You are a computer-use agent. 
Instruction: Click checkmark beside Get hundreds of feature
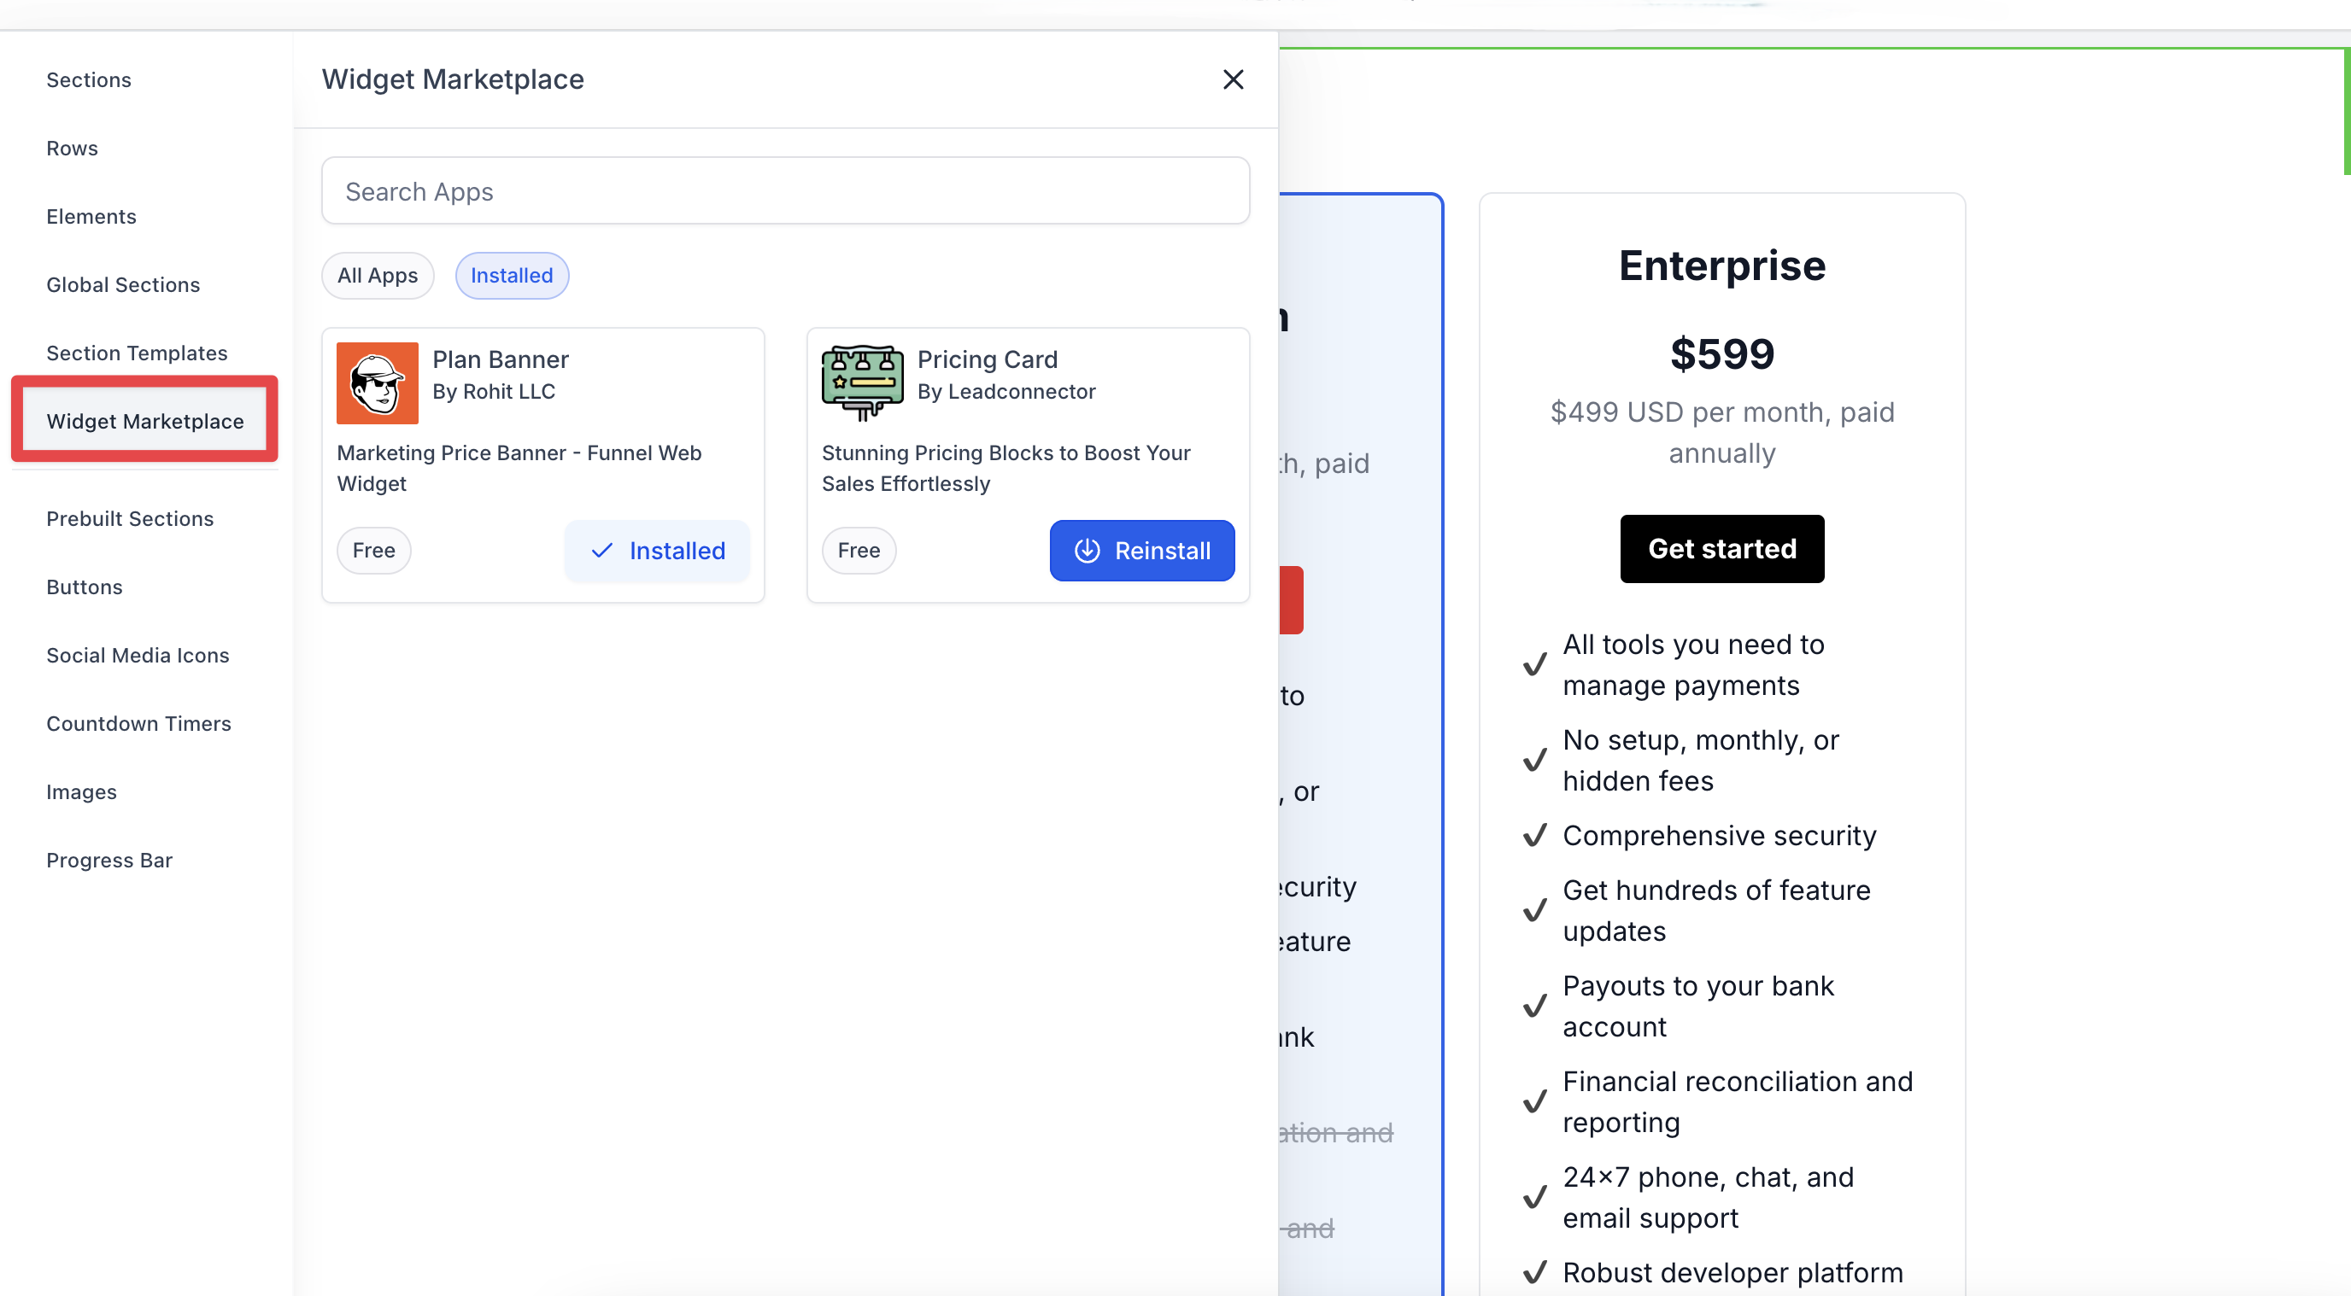(1535, 911)
